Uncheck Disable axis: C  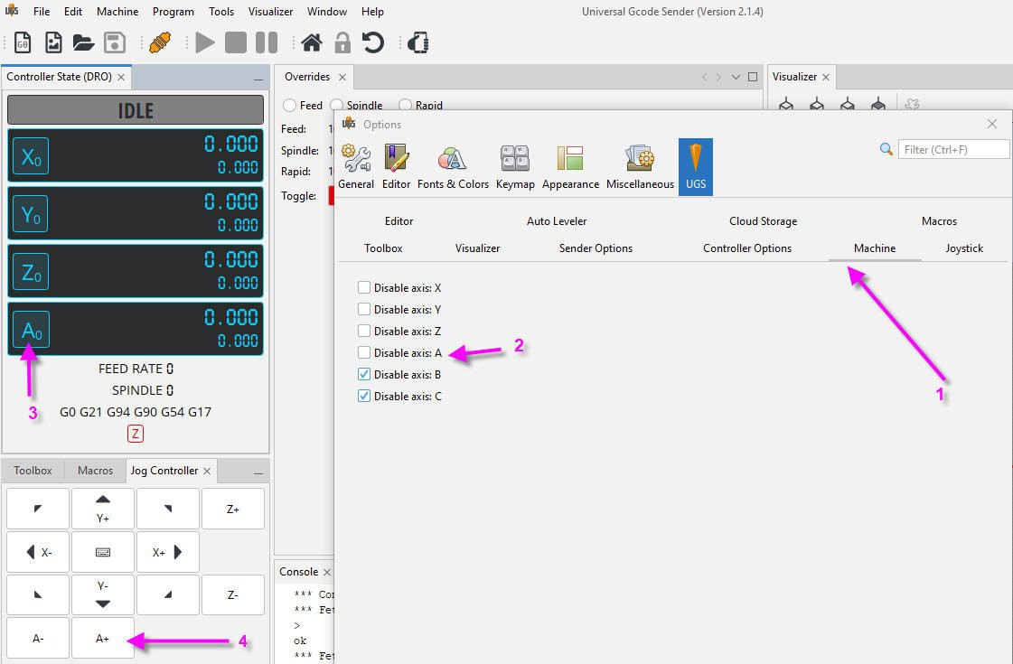pyautogui.click(x=364, y=396)
